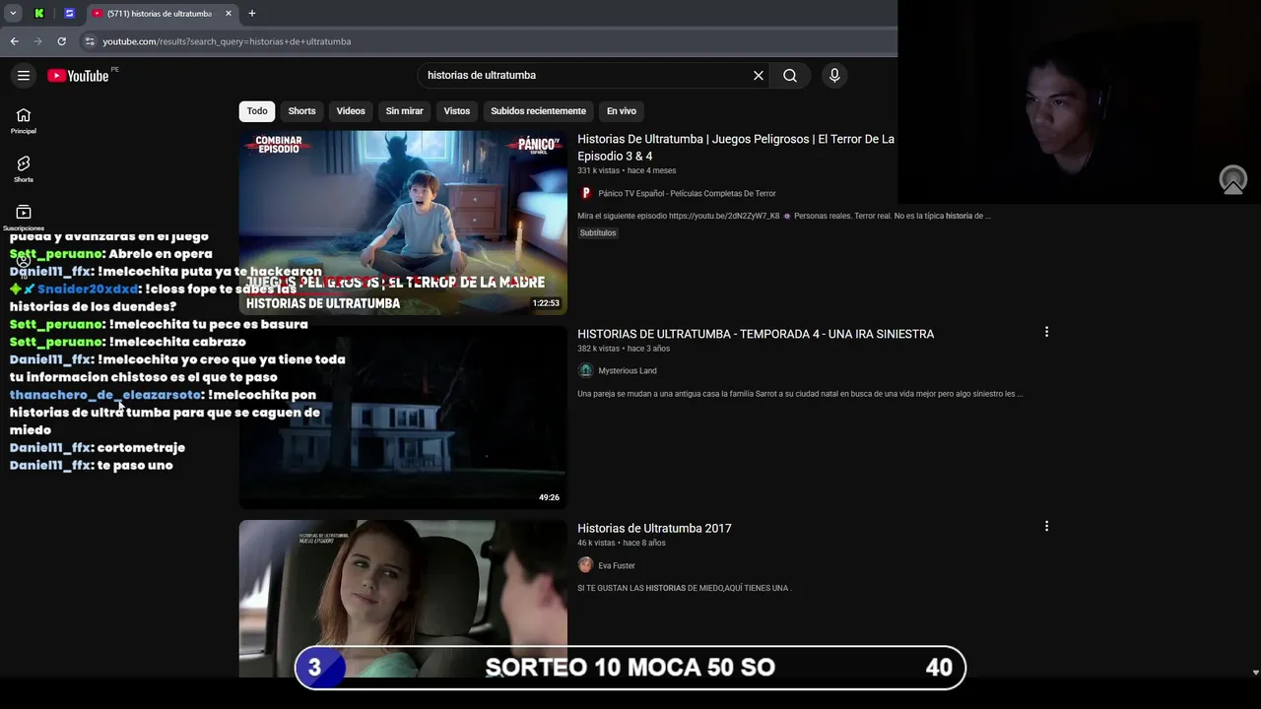Click the Sett_peruano Abrelo en opera chat message
Screen dimensions: 1261x709
tap(110, 254)
